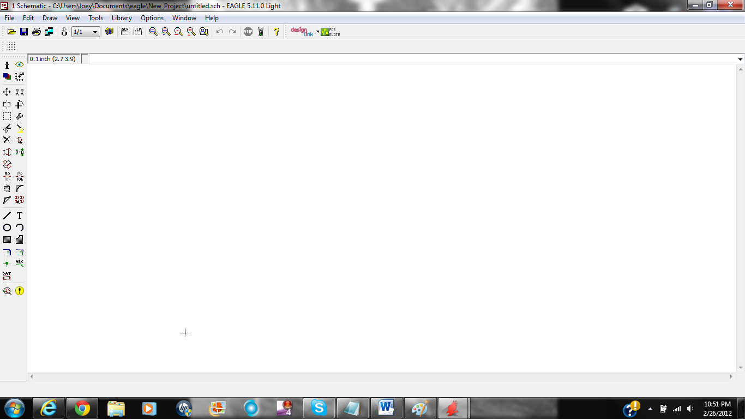This screenshot has width=745, height=419.
Task: Launch the CAM Processor from the toolbar
Action: 49,32
